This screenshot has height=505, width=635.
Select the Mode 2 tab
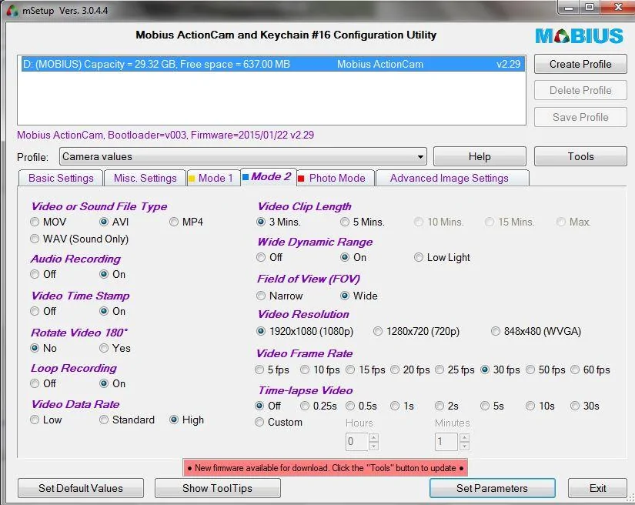(x=269, y=177)
